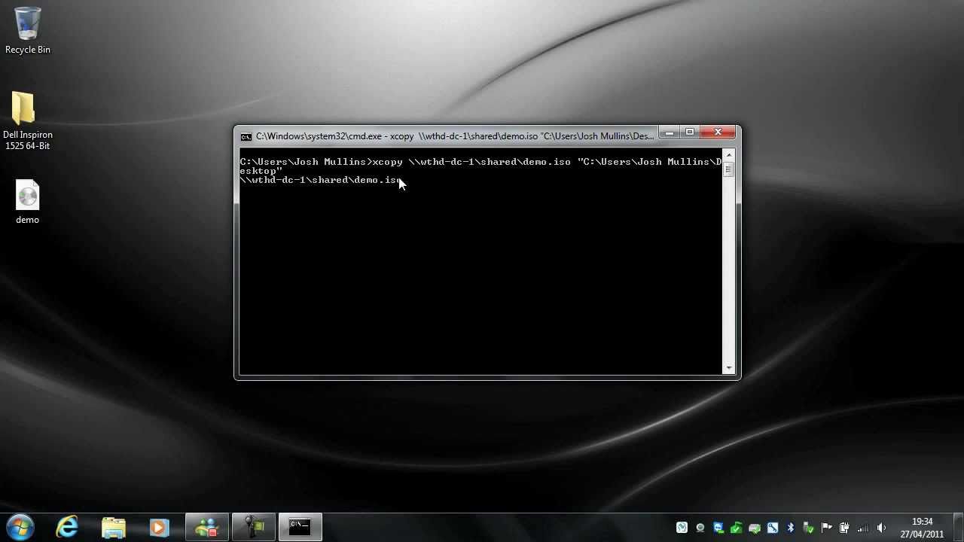Click the \\wthd-dc-1\shared\demo.iso output line

click(x=321, y=180)
